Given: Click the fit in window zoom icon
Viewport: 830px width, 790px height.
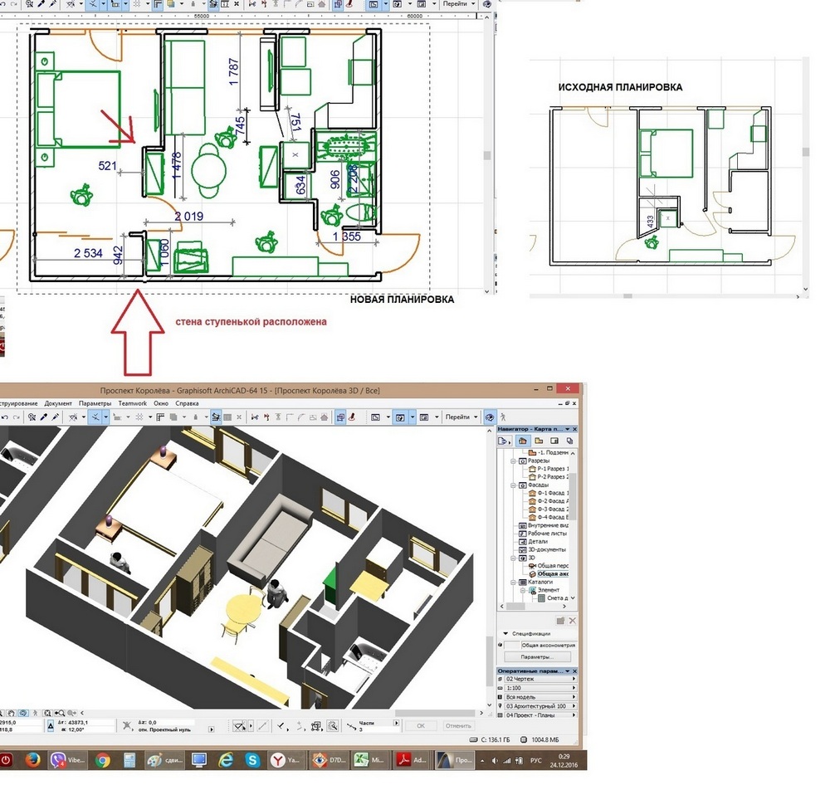Looking at the screenshot, I should tap(47, 713).
